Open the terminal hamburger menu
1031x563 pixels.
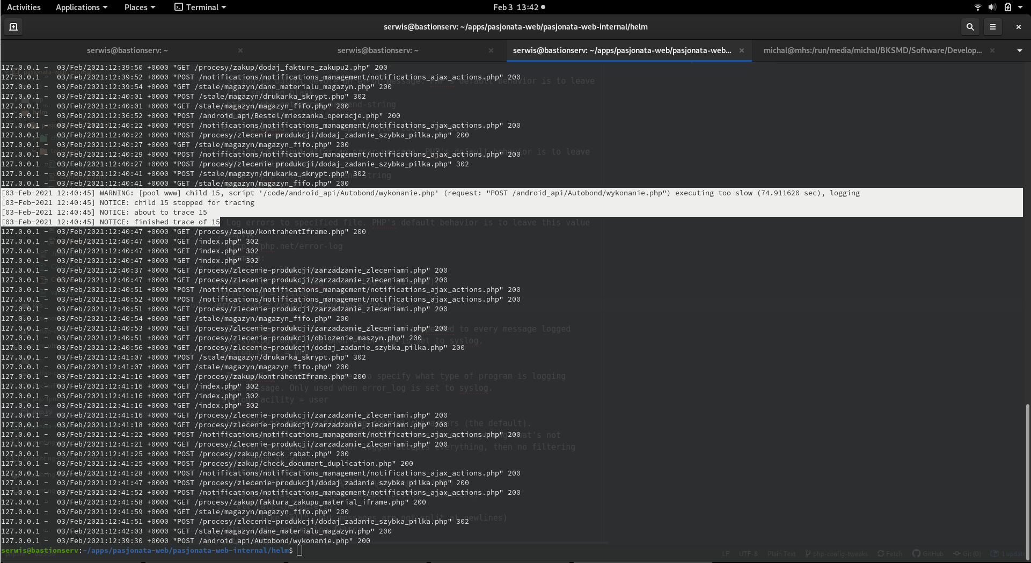click(993, 27)
